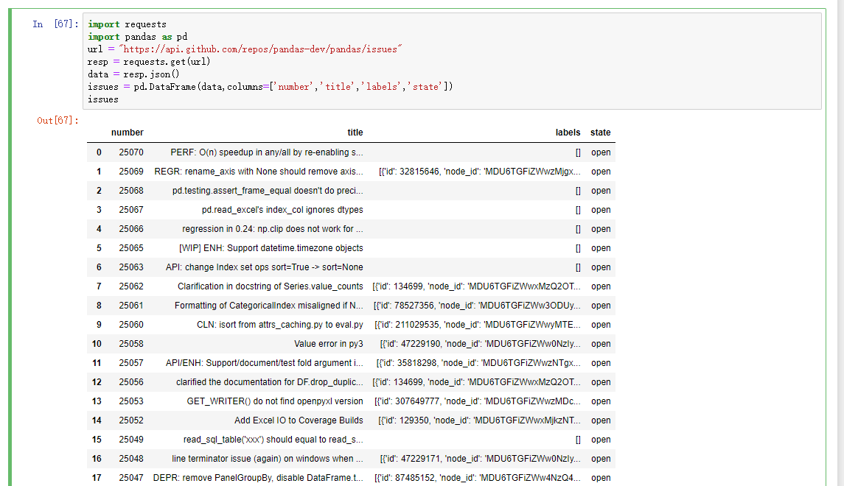Click the 'number' column header
The height and width of the screenshot is (486, 844).
[128, 133]
